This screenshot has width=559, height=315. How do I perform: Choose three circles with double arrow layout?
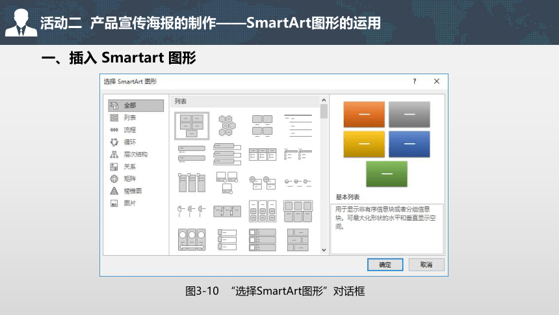192,240
